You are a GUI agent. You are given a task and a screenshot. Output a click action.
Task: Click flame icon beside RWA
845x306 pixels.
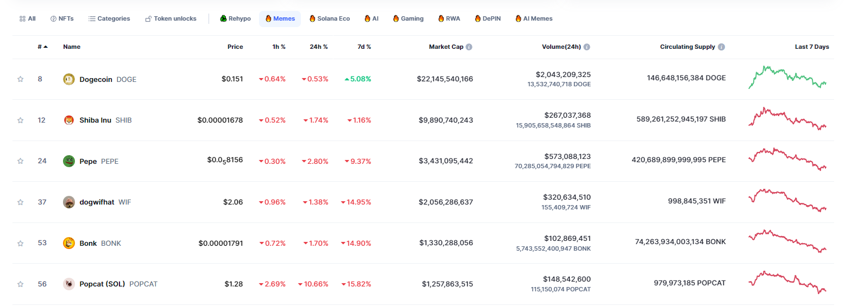pyautogui.click(x=441, y=18)
